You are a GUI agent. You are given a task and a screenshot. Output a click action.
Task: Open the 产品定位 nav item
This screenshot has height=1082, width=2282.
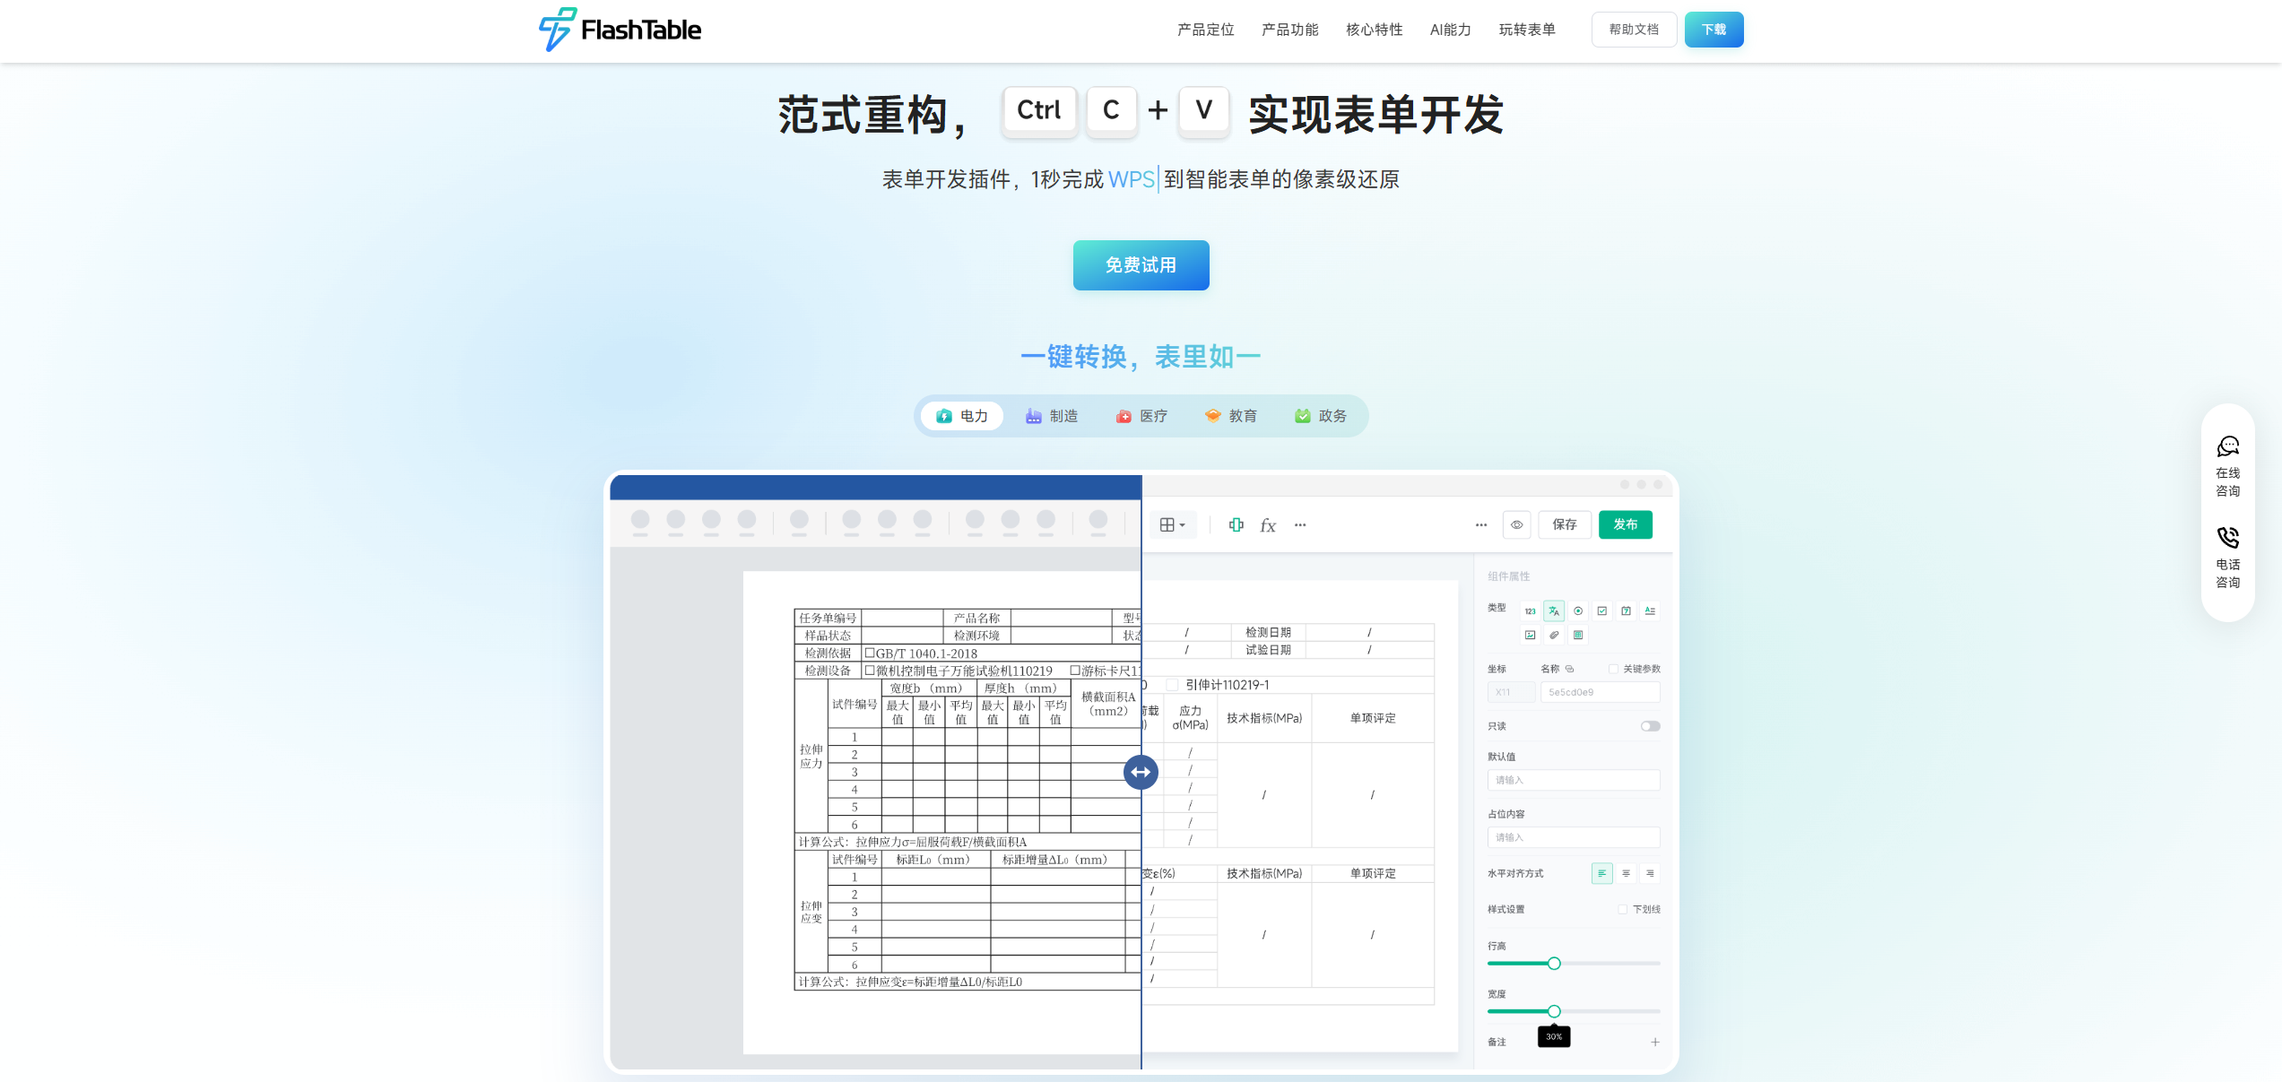pyautogui.click(x=1205, y=30)
